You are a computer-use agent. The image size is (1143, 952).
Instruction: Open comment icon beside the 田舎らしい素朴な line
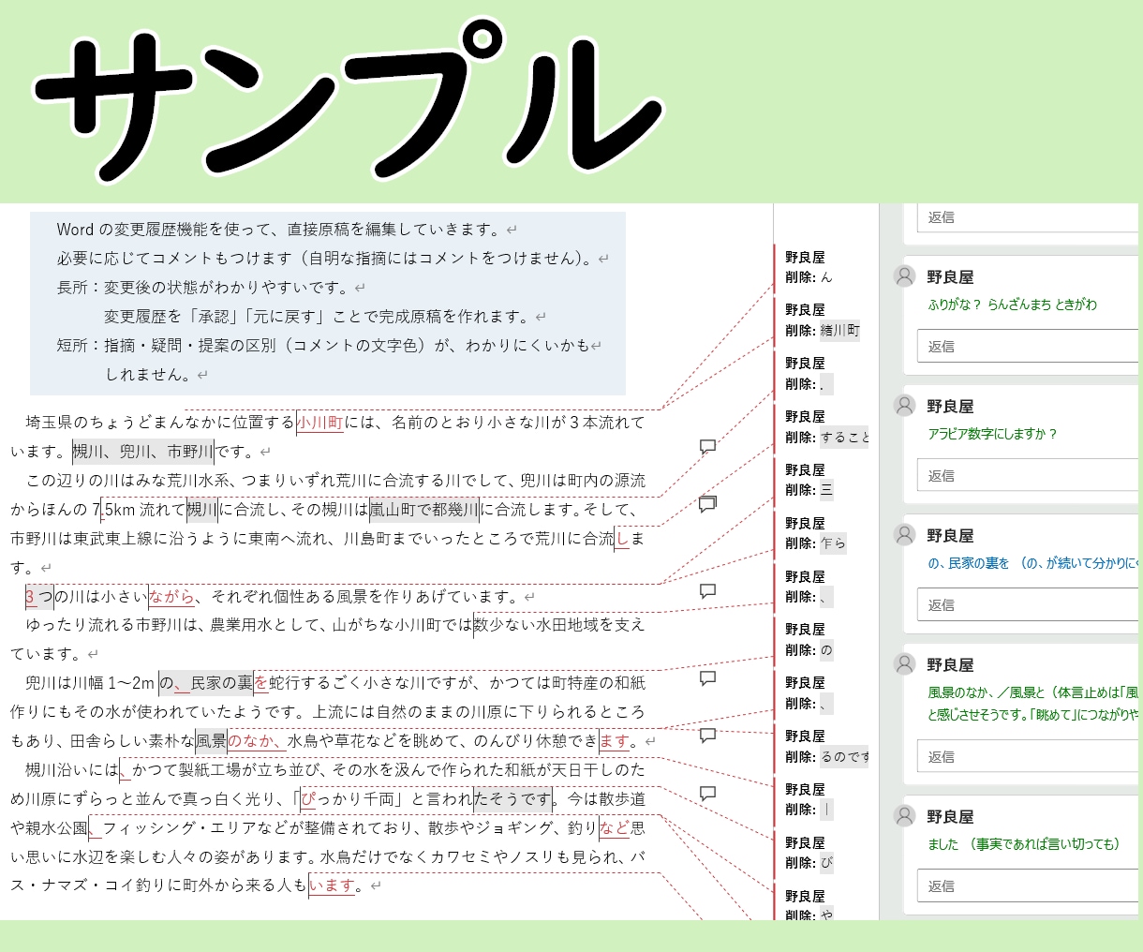[708, 736]
